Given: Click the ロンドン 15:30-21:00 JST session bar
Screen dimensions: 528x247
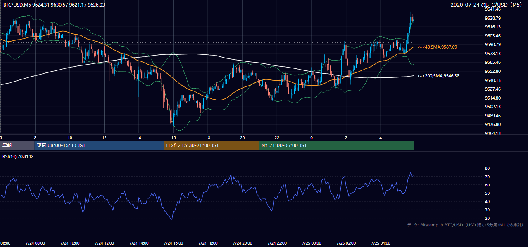Looking at the screenshot, I should click(212, 145).
